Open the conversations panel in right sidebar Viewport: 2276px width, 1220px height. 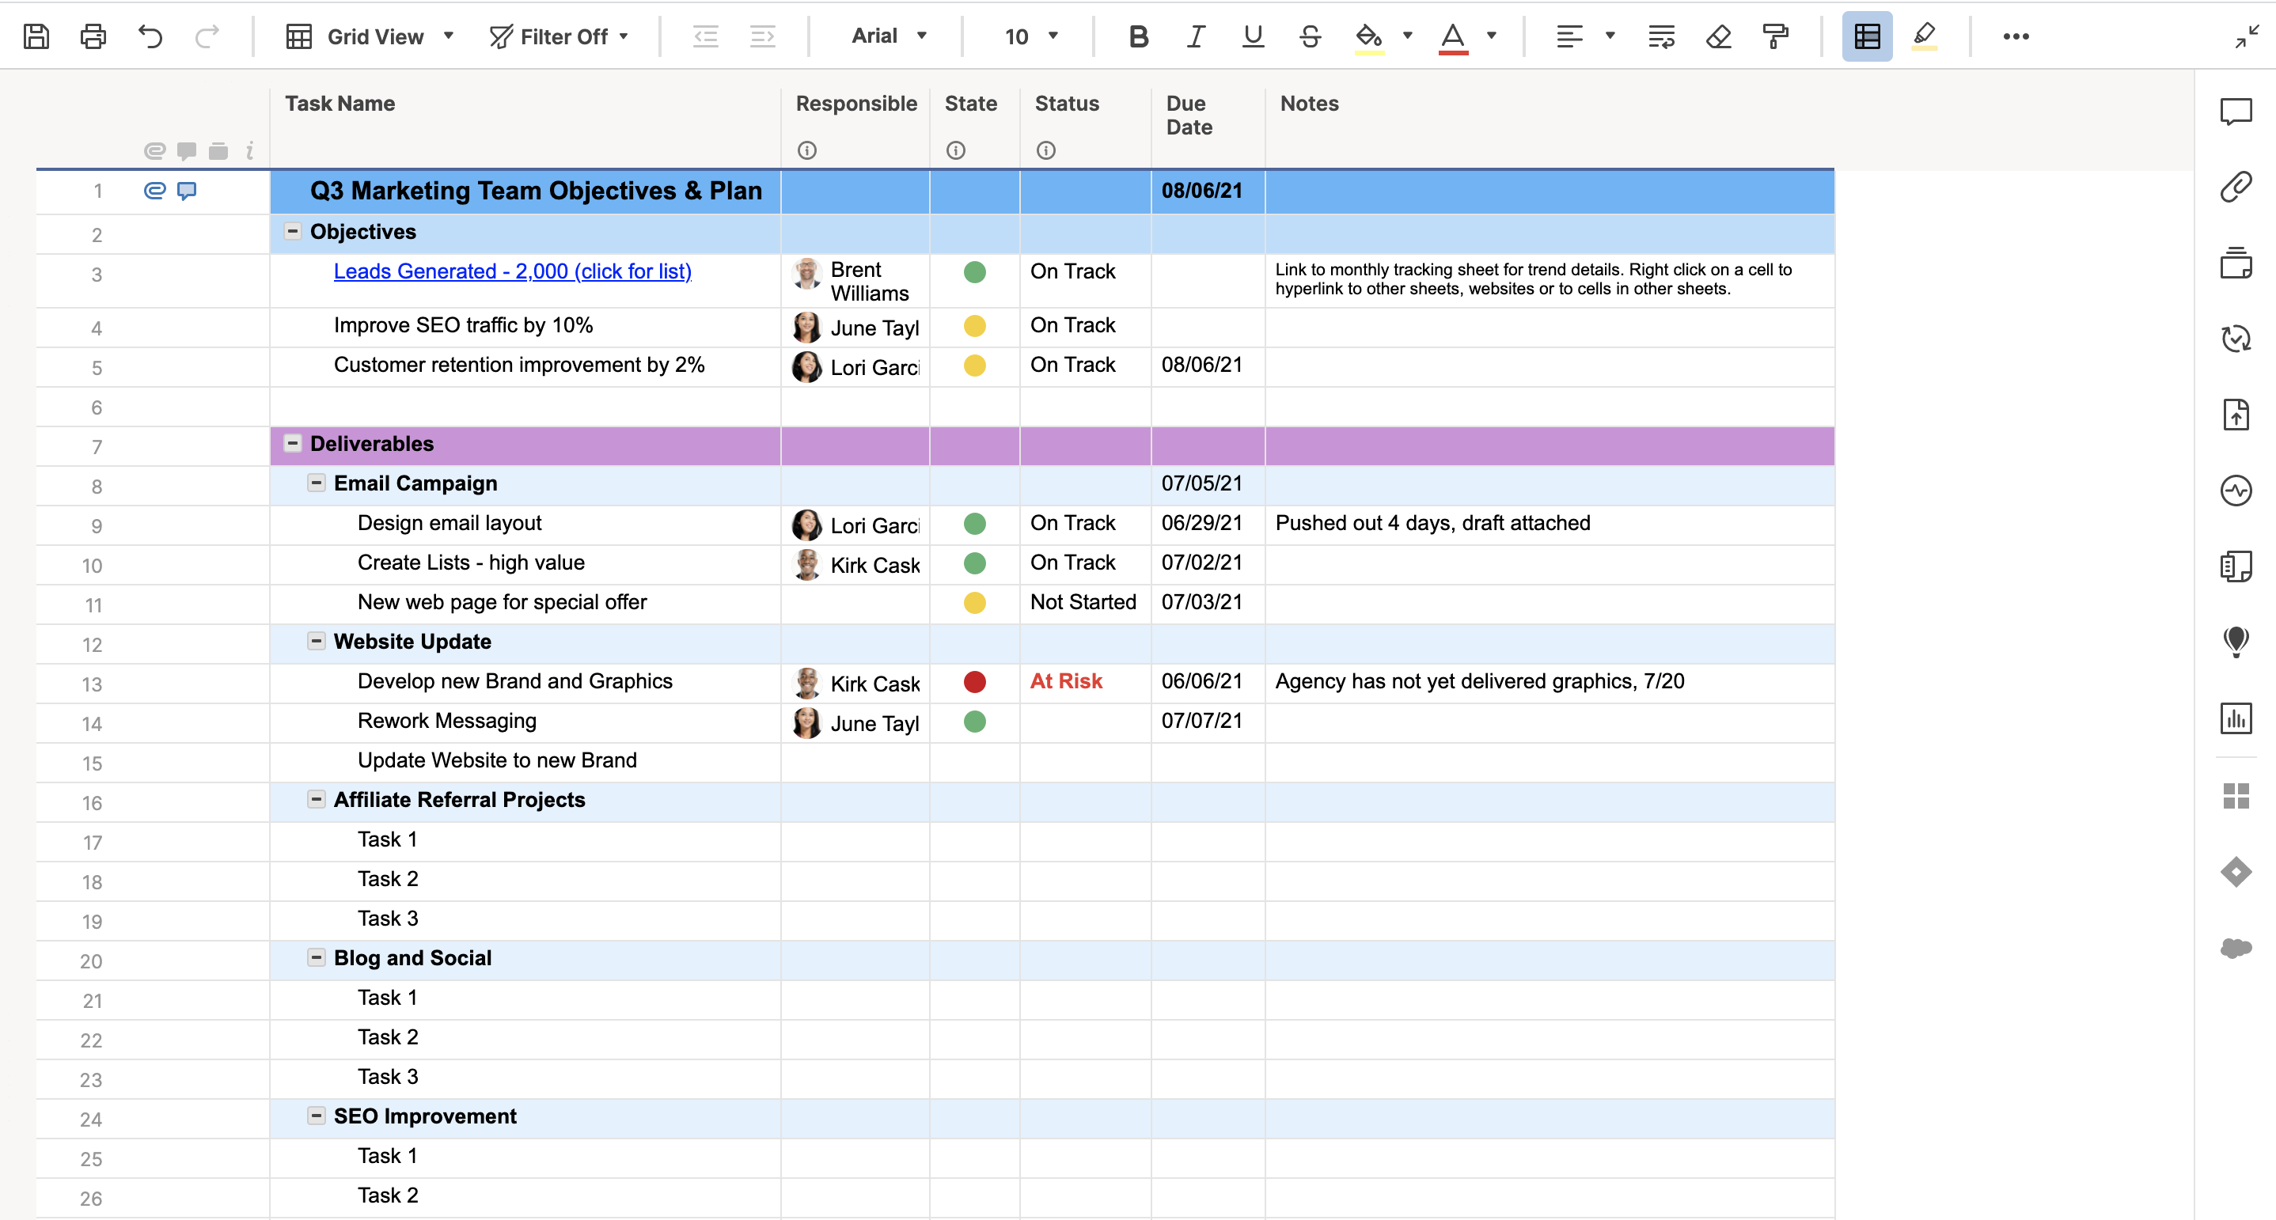(2236, 112)
